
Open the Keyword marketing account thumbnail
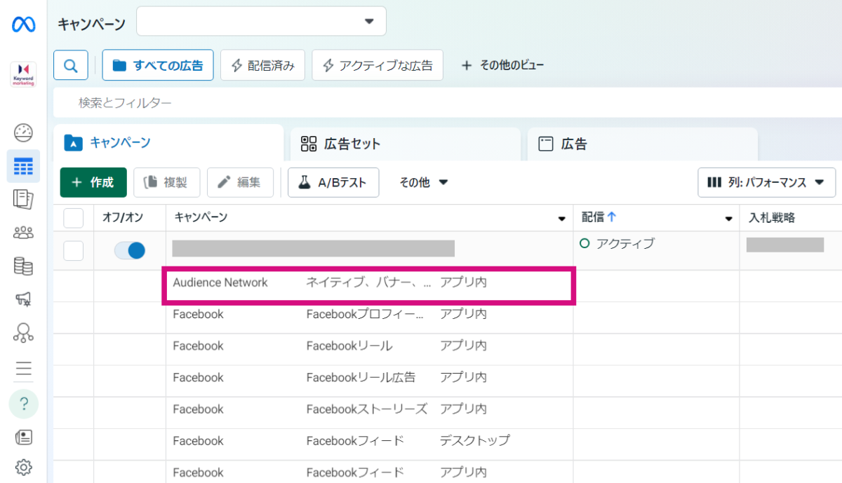23,74
